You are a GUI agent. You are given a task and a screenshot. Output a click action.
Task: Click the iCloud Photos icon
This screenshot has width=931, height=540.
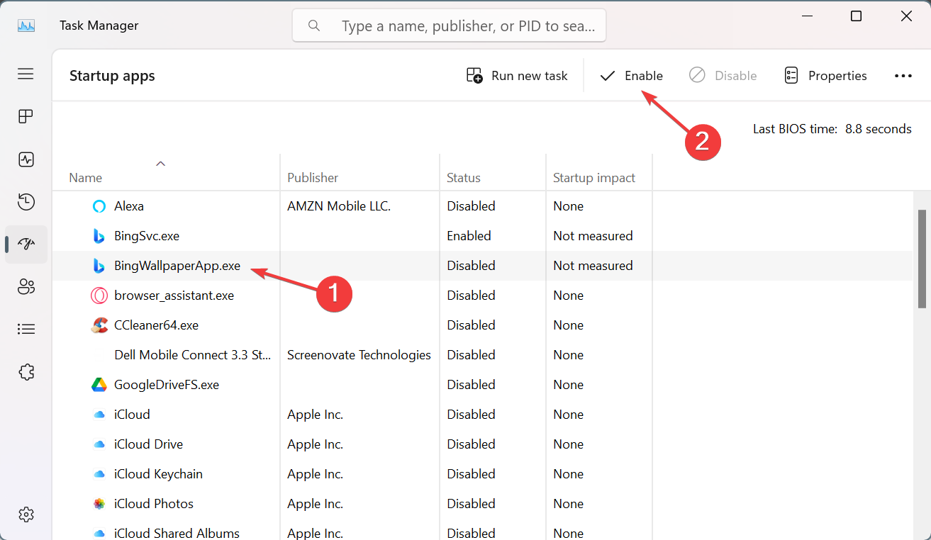pos(99,504)
